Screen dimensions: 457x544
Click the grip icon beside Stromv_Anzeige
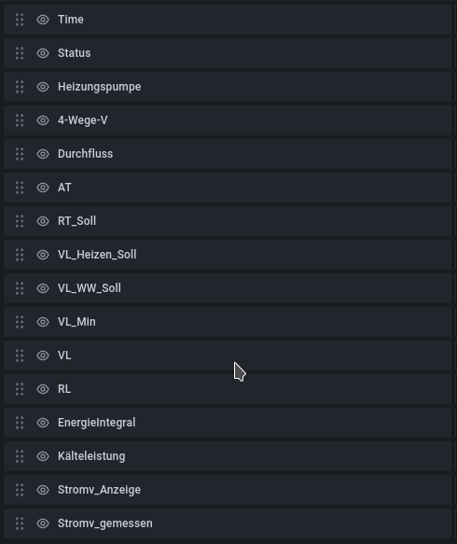[20, 490]
